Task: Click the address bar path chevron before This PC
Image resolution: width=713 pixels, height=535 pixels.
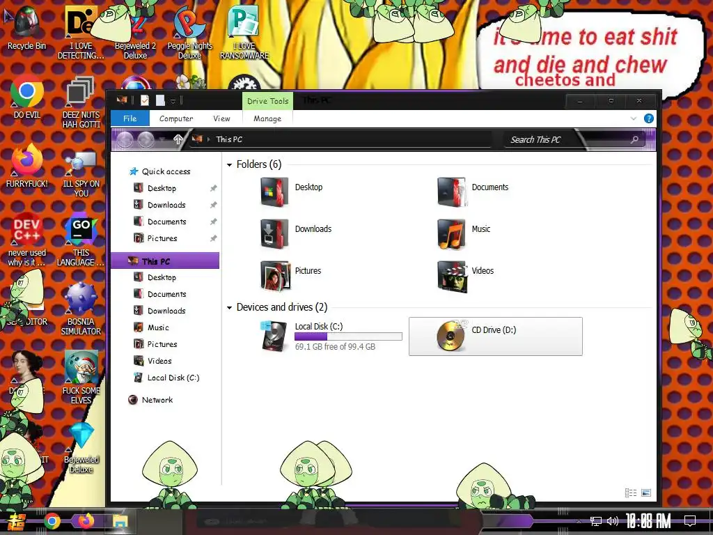Action: point(209,139)
